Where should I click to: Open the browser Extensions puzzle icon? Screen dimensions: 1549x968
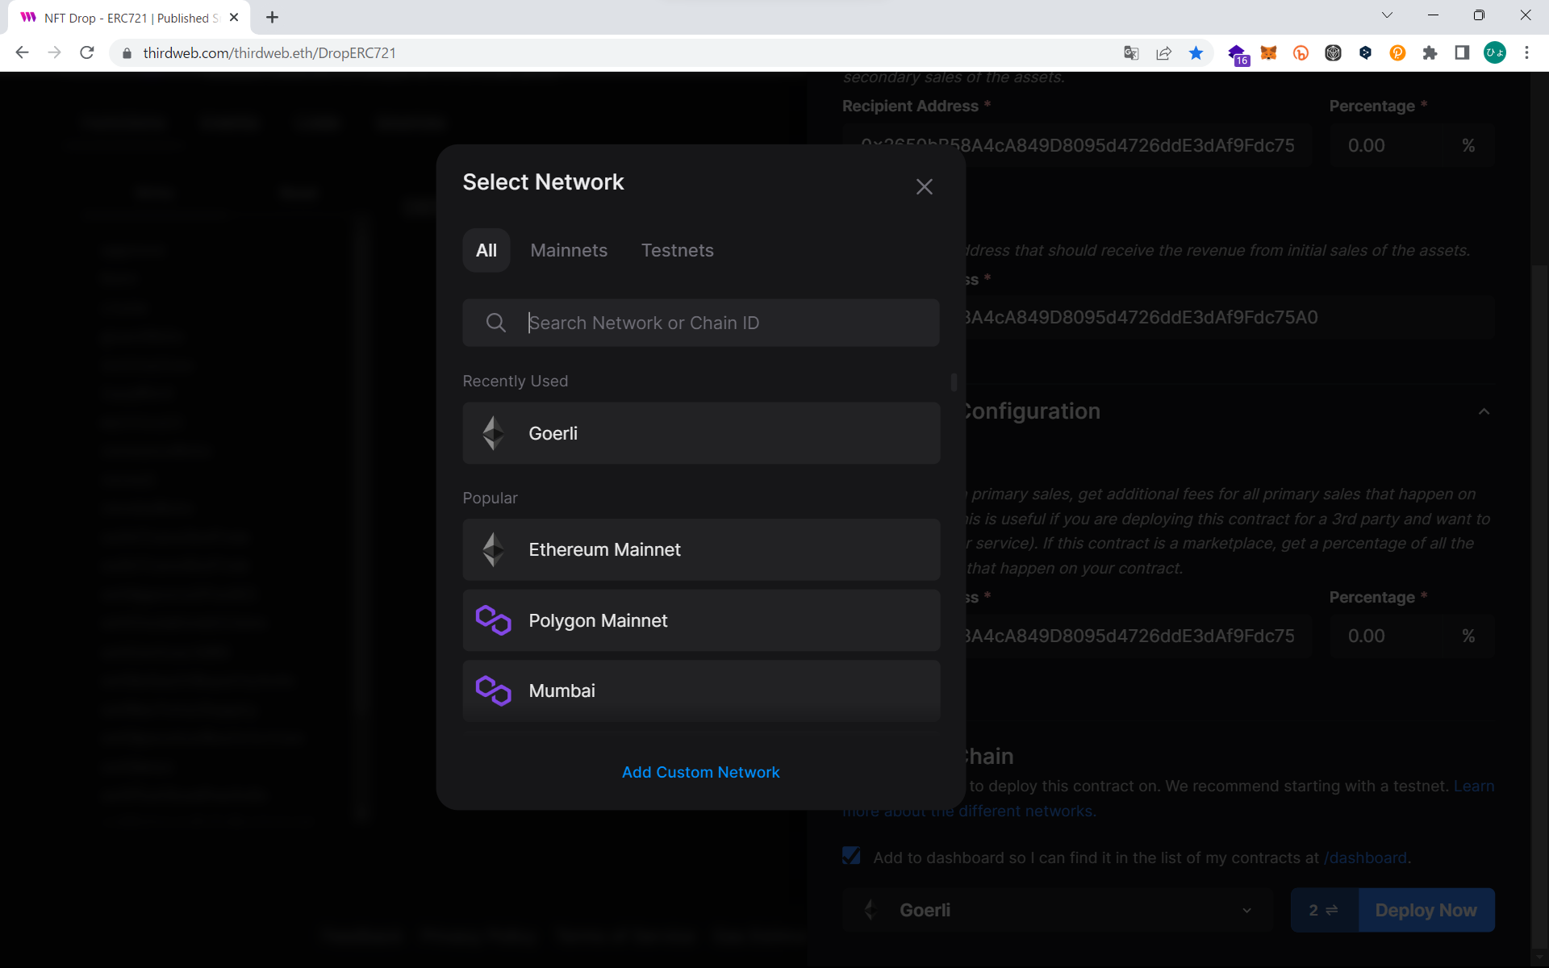[x=1430, y=53]
